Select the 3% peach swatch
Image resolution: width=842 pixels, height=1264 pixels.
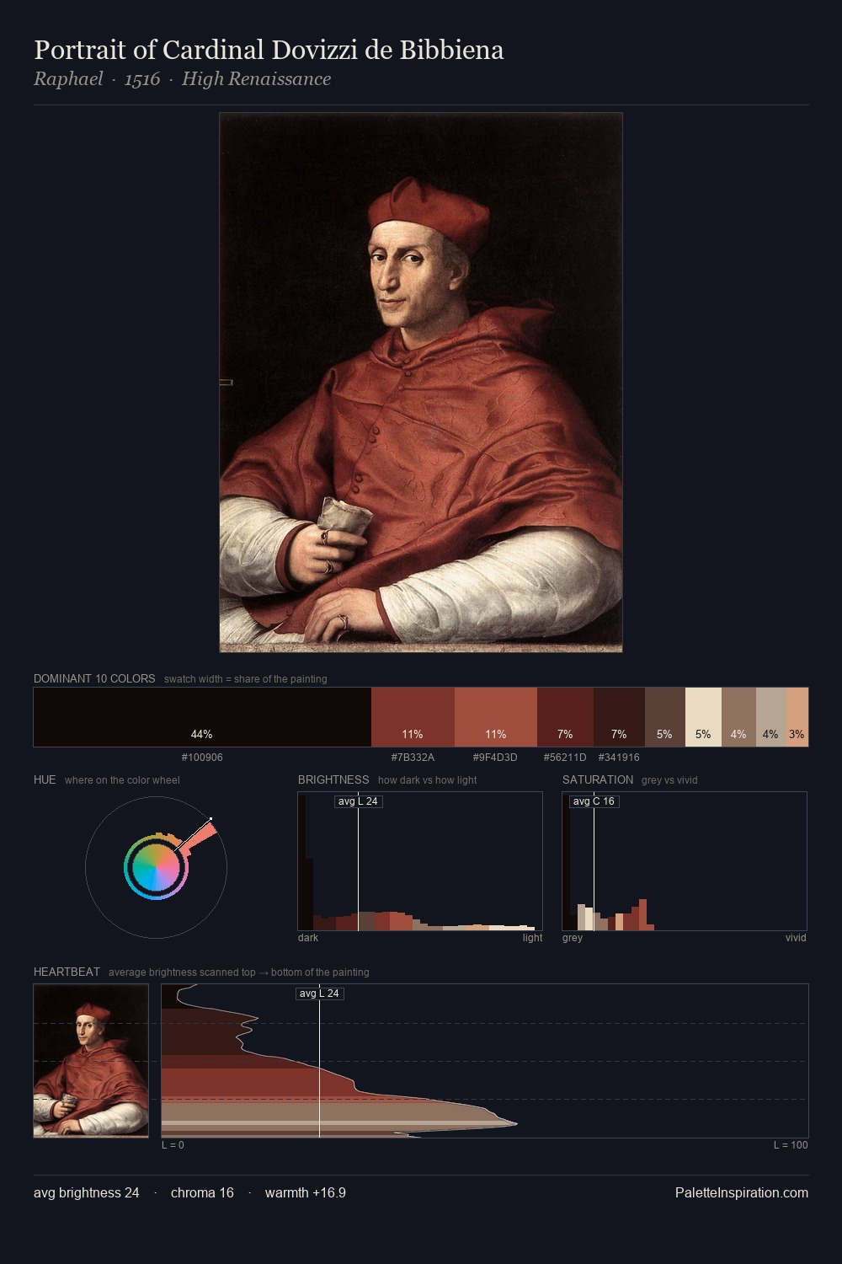797,717
